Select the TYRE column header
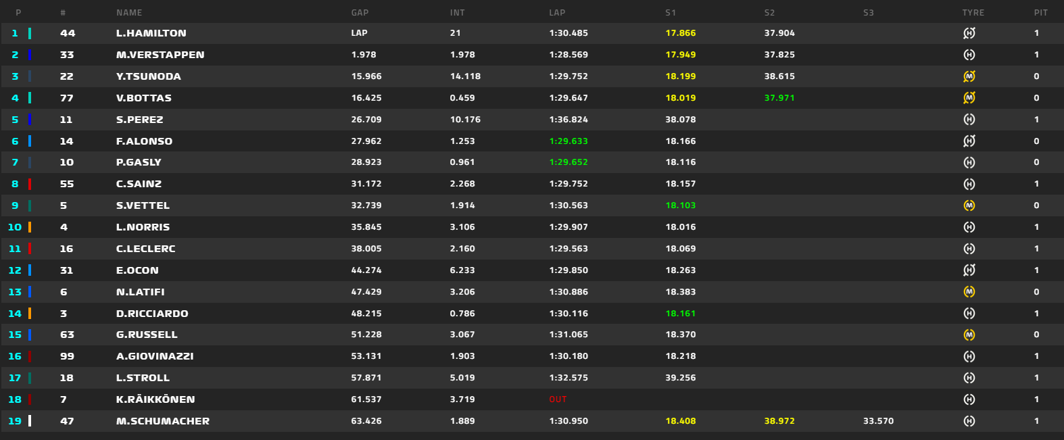 [973, 13]
